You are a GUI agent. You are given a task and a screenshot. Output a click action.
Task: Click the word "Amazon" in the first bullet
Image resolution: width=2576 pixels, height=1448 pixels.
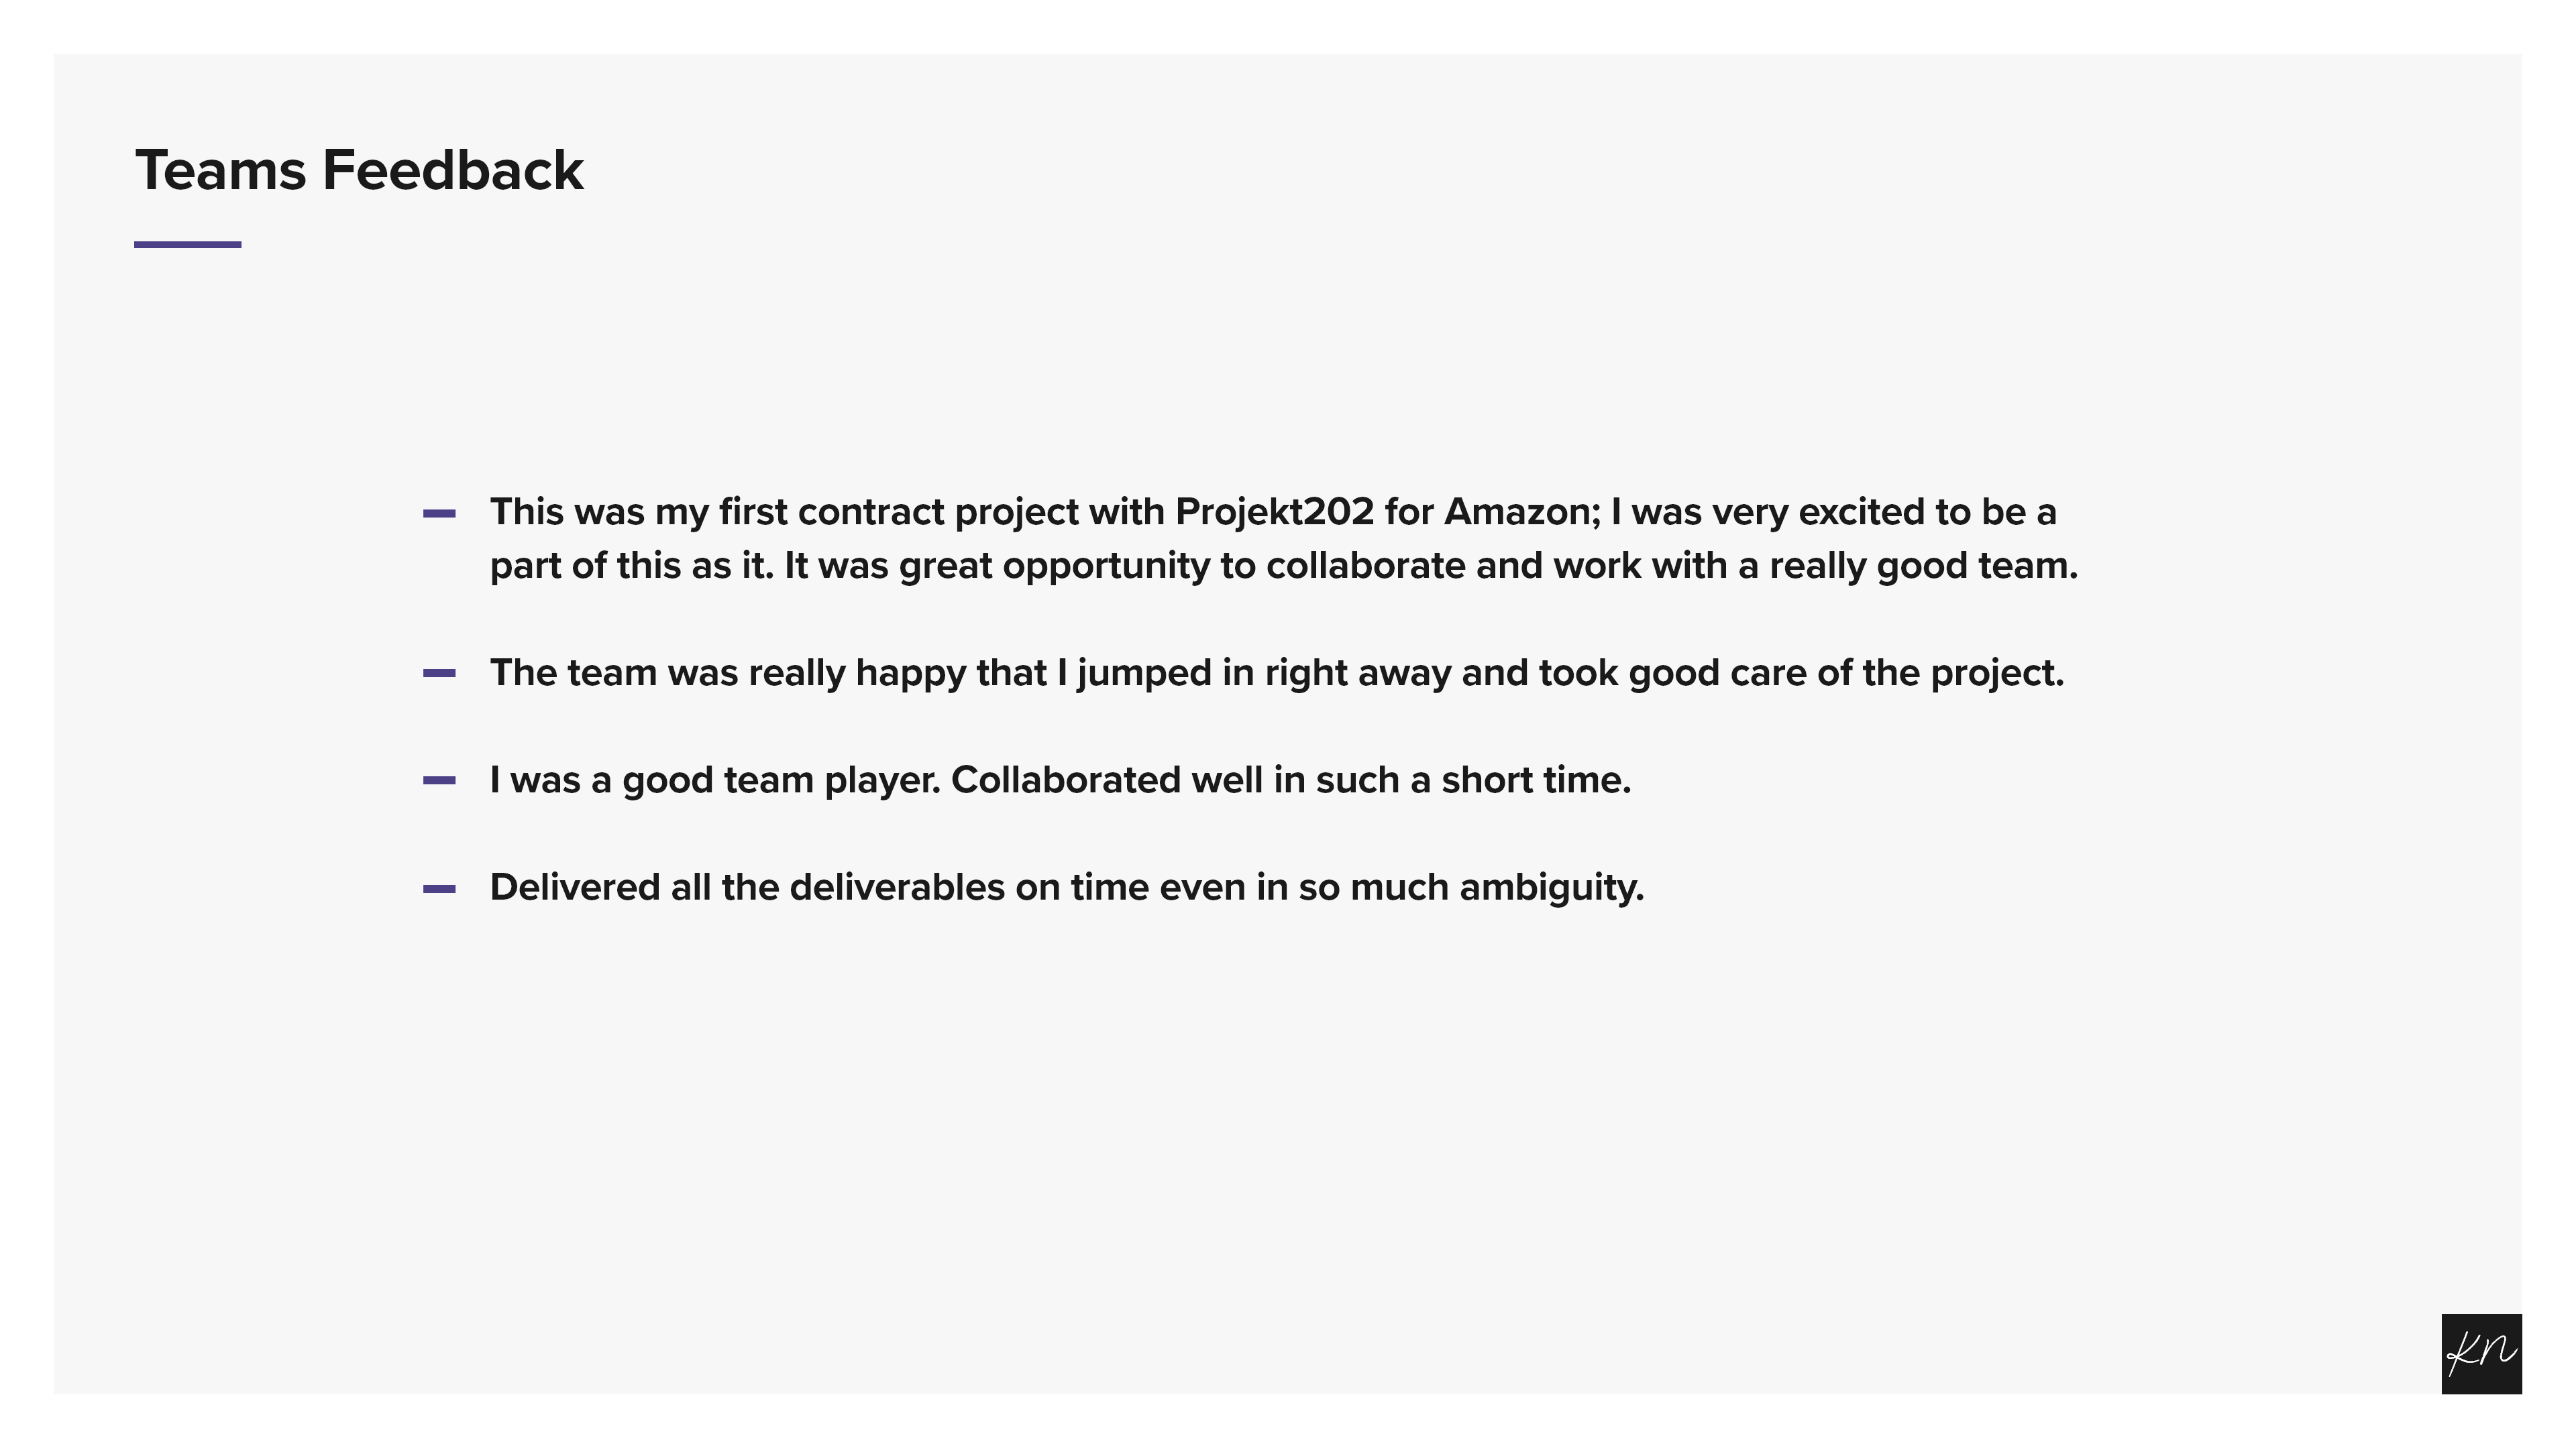pyautogui.click(x=1520, y=511)
